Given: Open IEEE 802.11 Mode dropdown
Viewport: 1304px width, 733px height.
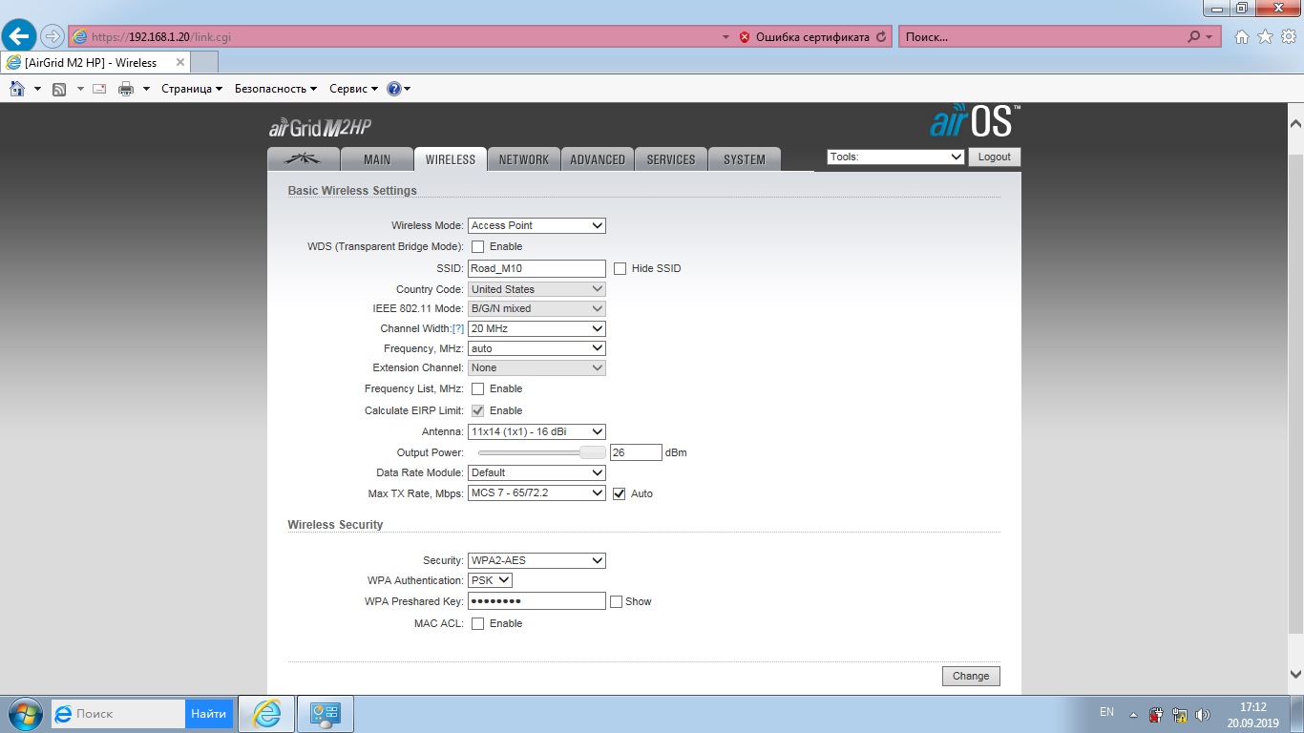Looking at the screenshot, I should (536, 308).
